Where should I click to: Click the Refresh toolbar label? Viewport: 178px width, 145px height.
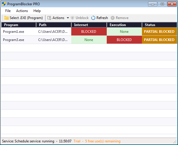102,18
